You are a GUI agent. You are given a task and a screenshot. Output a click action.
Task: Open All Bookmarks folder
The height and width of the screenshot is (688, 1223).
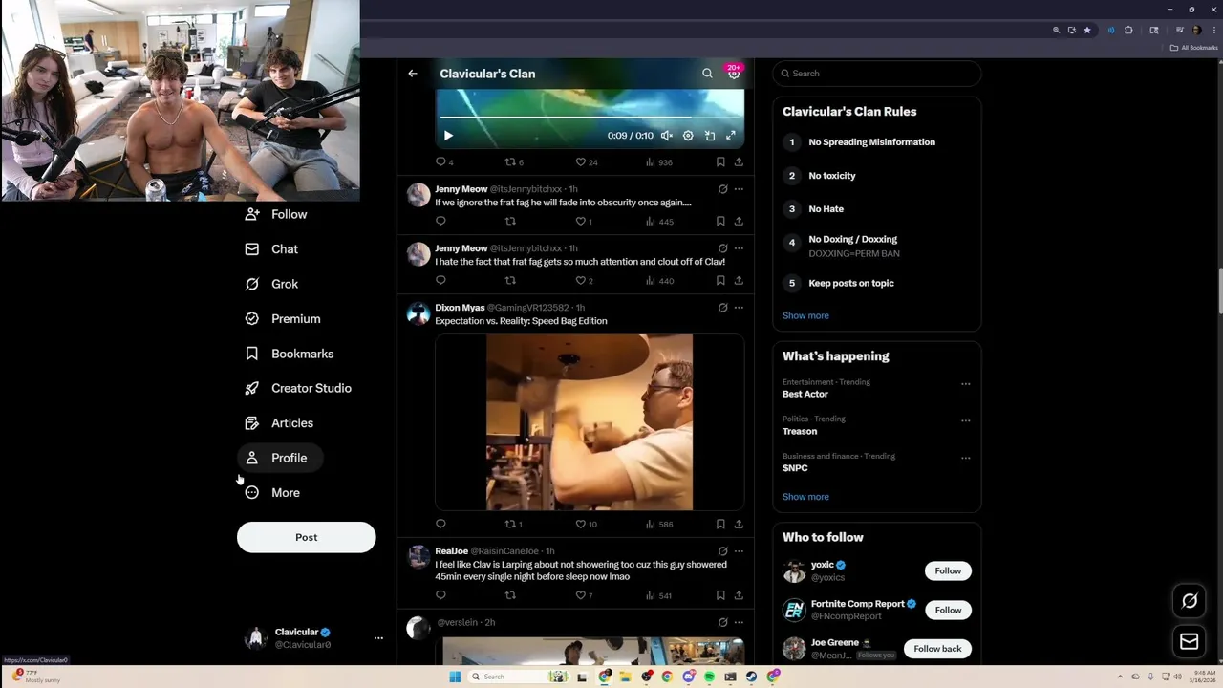(x=1193, y=48)
